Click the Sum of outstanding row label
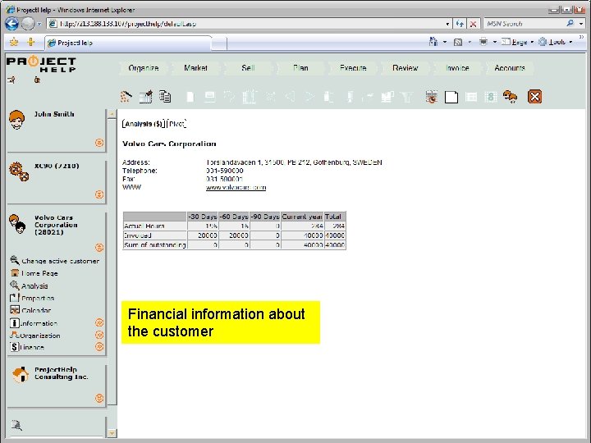The image size is (591, 443). [x=155, y=244]
